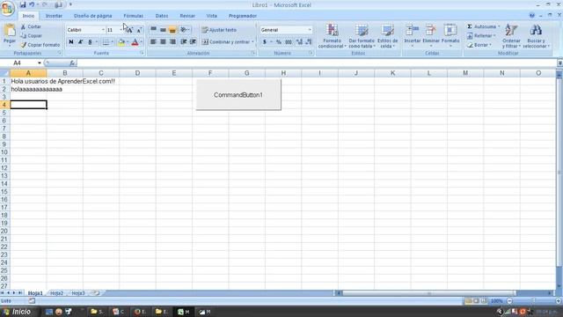563x317 pixels.
Task: Switch to the Hoja2 sheet tab
Action: pos(56,293)
